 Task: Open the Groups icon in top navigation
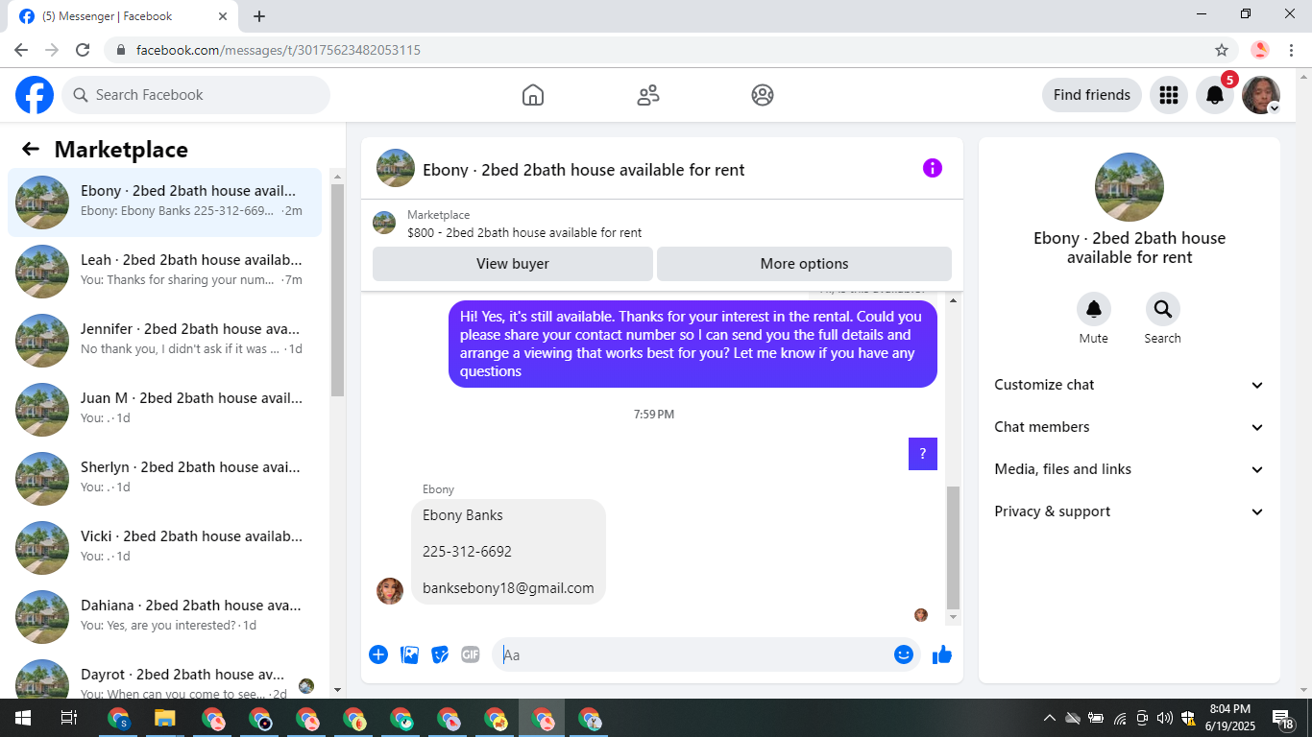(x=763, y=95)
